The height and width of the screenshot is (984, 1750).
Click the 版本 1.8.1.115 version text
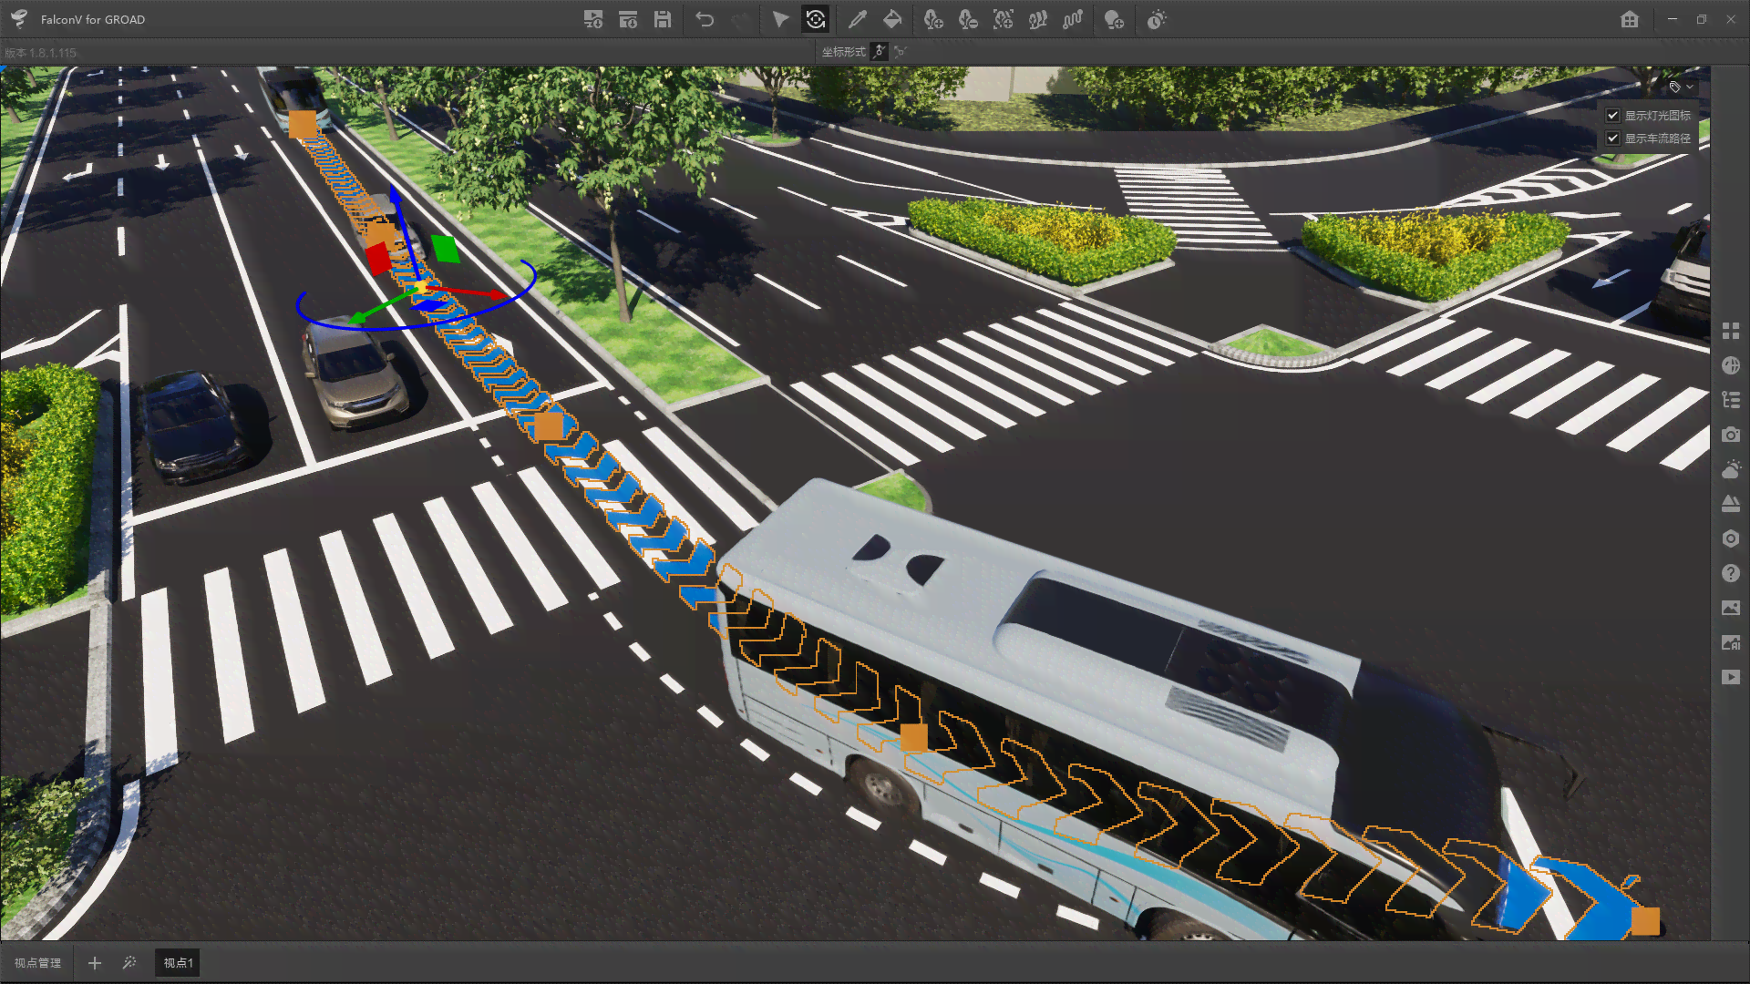pyautogui.click(x=40, y=53)
